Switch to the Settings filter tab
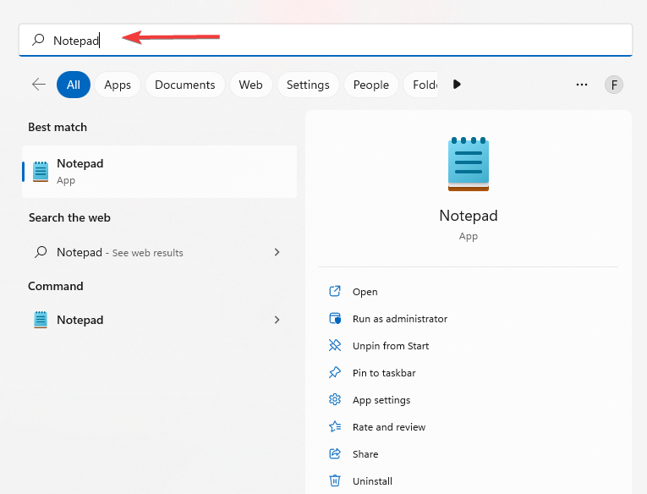647x494 pixels. [x=308, y=85]
